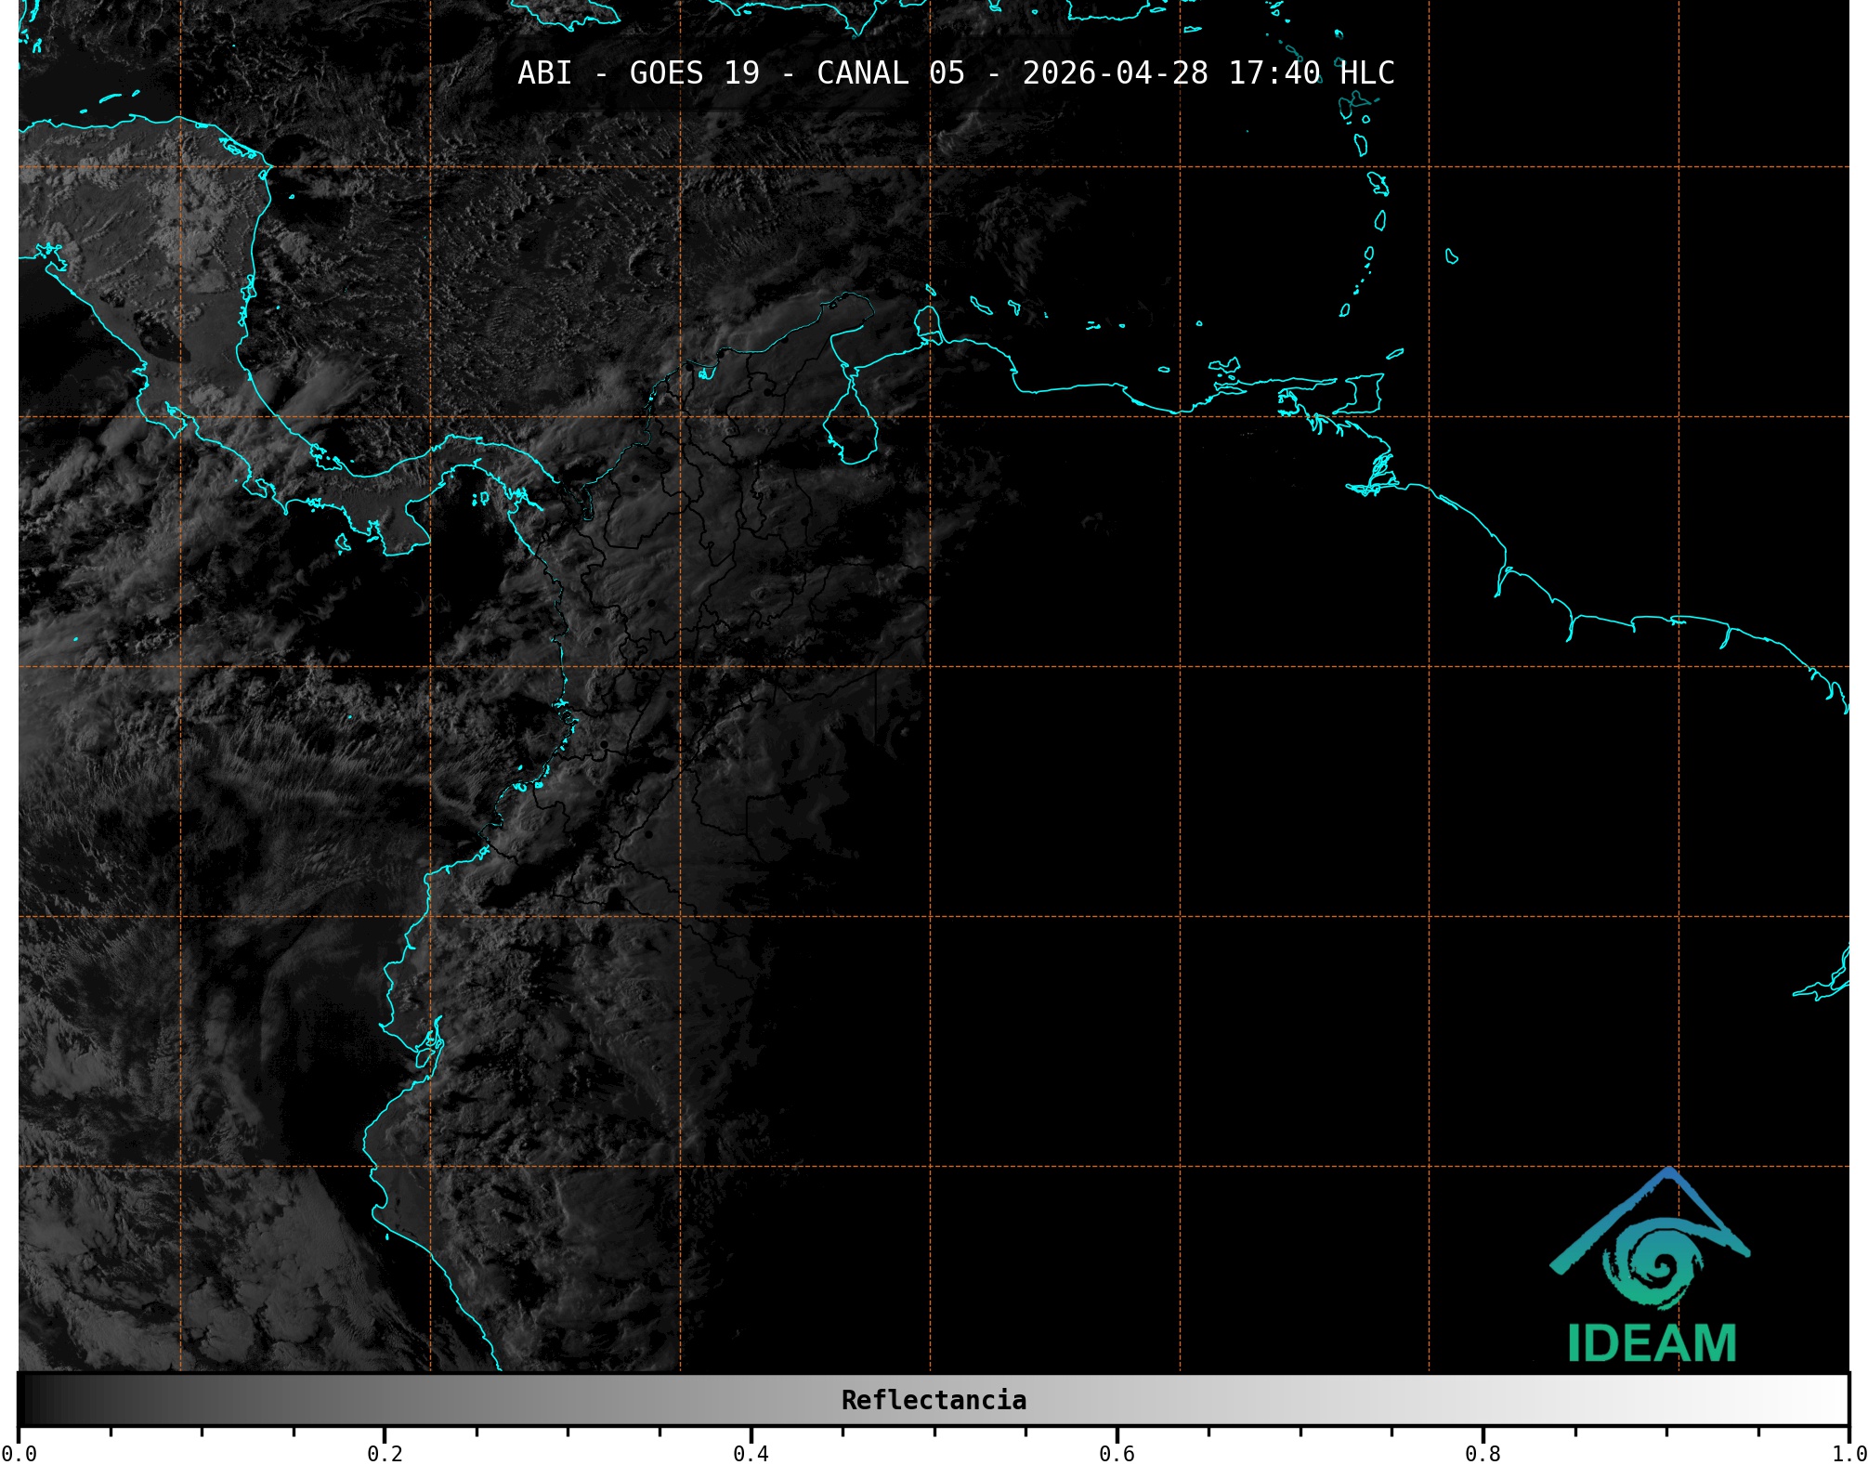Click the green IDEAM text wordmark
Screen dimensions: 1868x1465
[1652, 1343]
